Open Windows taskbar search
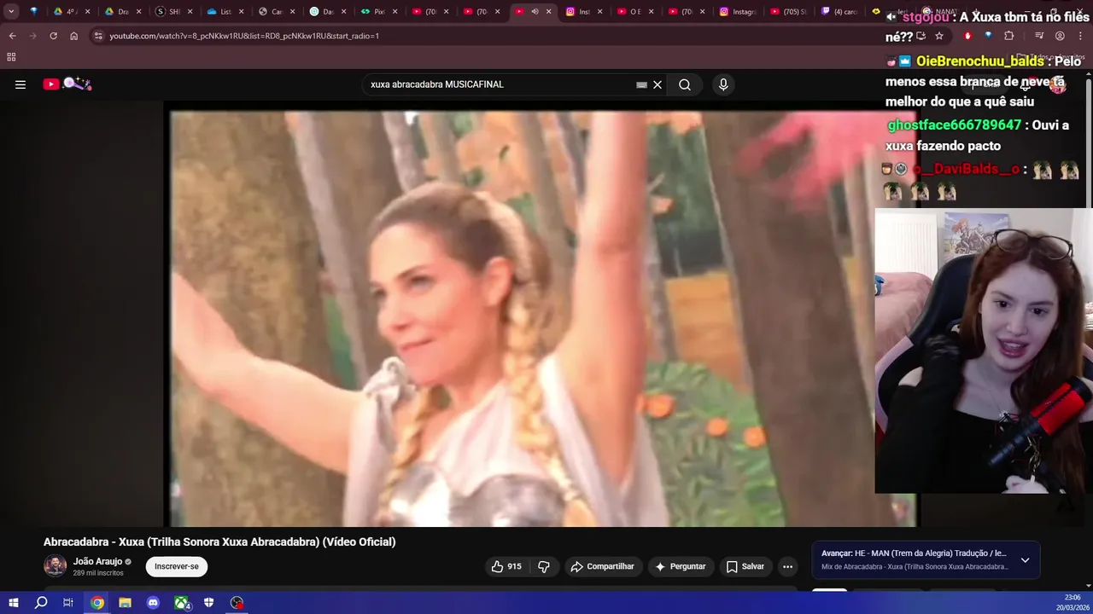1093x614 pixels. (x=40, y=603)
